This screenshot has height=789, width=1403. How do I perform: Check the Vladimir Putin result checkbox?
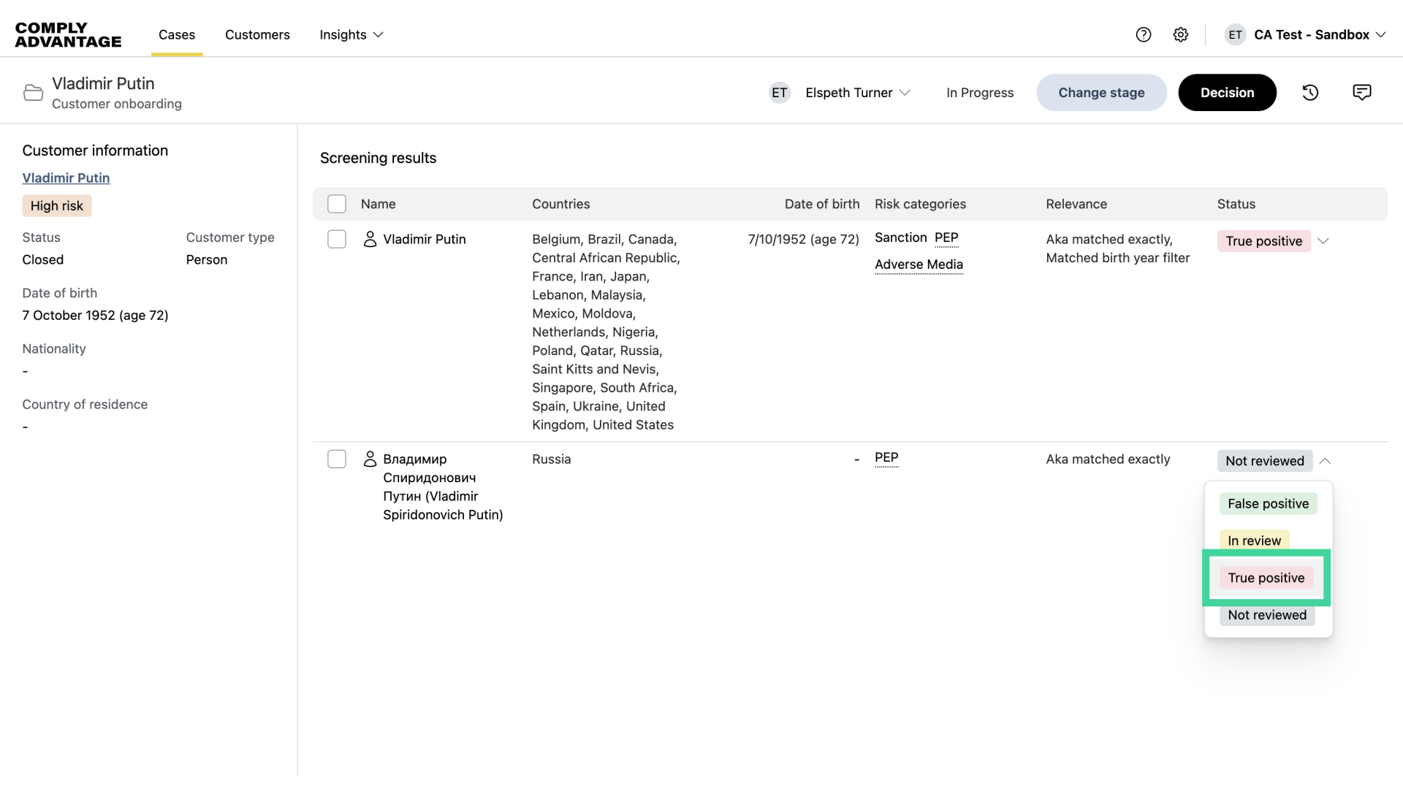[x=337, y=239]
